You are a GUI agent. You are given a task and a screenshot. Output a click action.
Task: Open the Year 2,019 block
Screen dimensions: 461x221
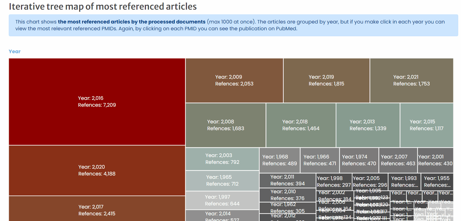pyautogui.click(x=326, y=80)
